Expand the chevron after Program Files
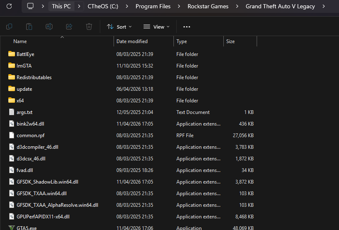339x230 pixels. (x=179, y=6)
